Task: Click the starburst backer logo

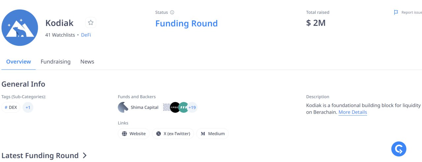Action: pos(166,107)
